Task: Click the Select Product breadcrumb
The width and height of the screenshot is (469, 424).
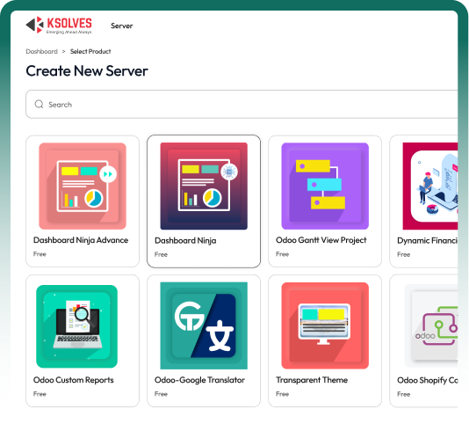Action: [x=90, y=51]
